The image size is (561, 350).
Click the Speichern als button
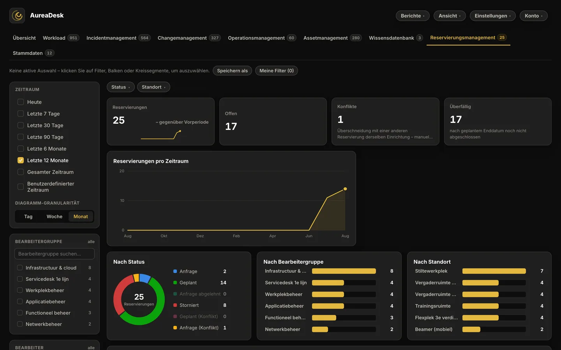tap(232, 71)
